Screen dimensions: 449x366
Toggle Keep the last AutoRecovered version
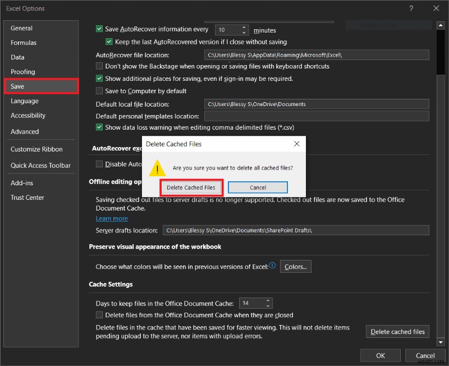pyautogui.click(x=109, y=42)
